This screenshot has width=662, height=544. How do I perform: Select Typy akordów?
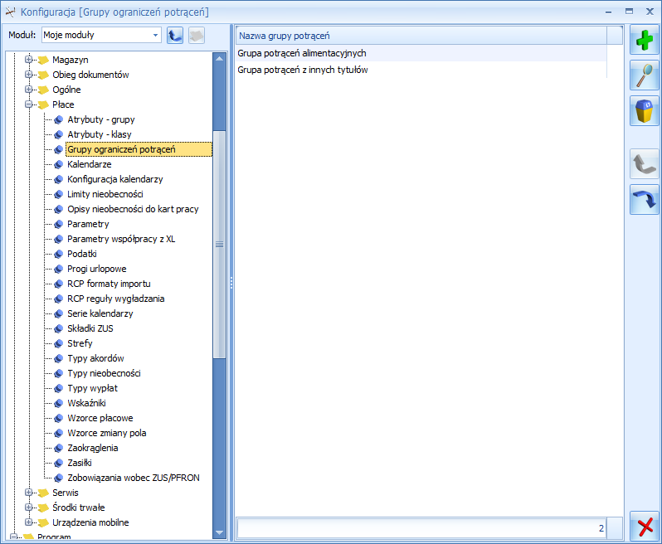[95, 358]
